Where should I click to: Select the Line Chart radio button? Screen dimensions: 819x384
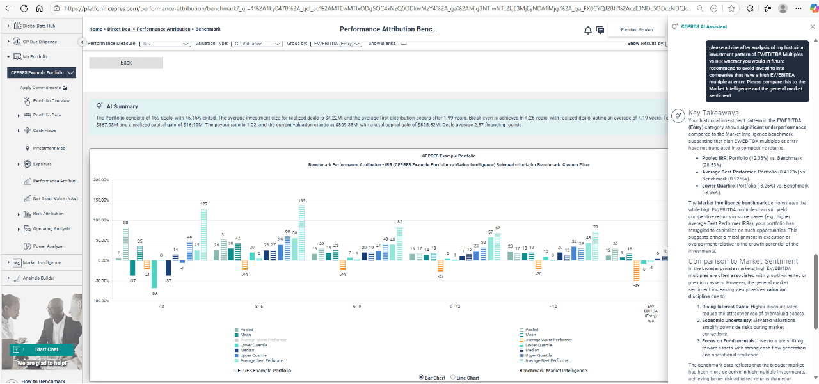pyautogui.click(x=453, y=378)
